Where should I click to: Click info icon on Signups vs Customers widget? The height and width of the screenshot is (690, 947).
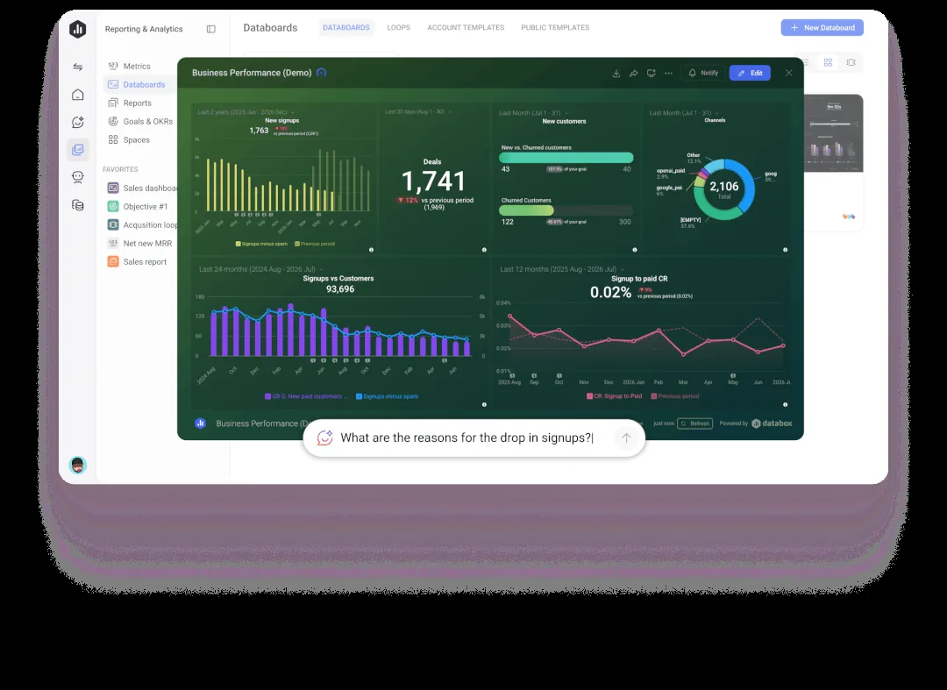click(484, 404)
